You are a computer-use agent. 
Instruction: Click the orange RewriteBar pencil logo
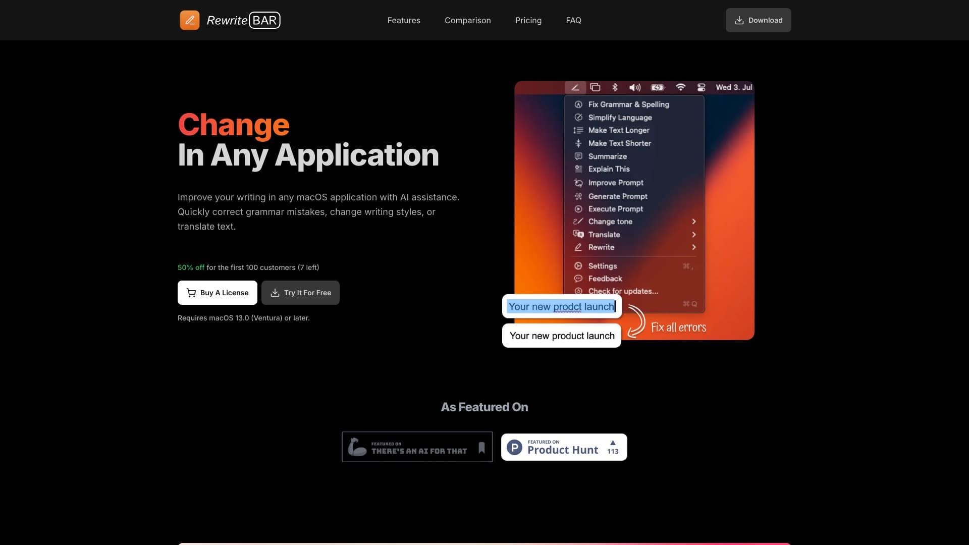[x=190, y=20]
